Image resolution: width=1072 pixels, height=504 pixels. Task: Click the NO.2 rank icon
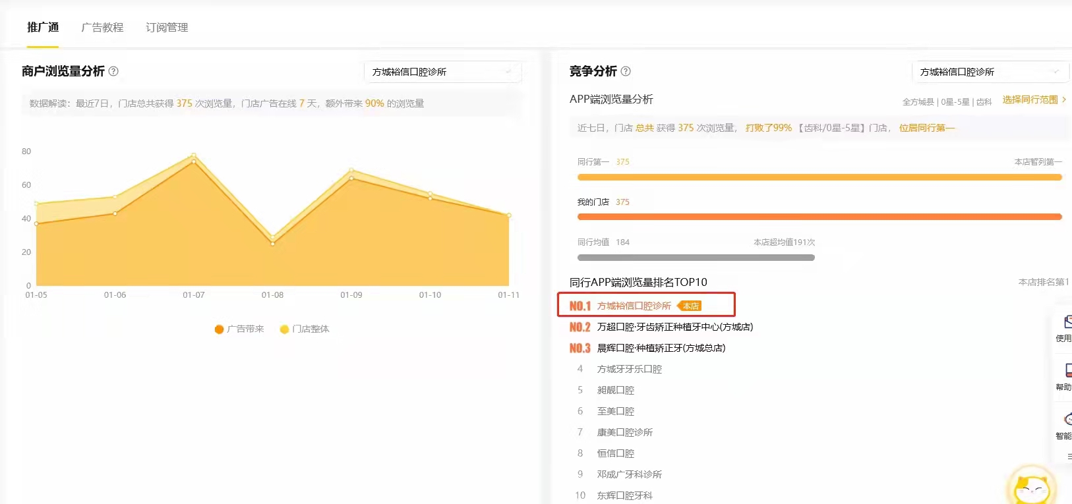coord(580,327)
